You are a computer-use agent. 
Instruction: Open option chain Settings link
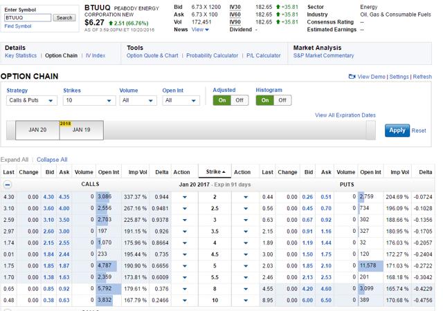coord(399,77)
